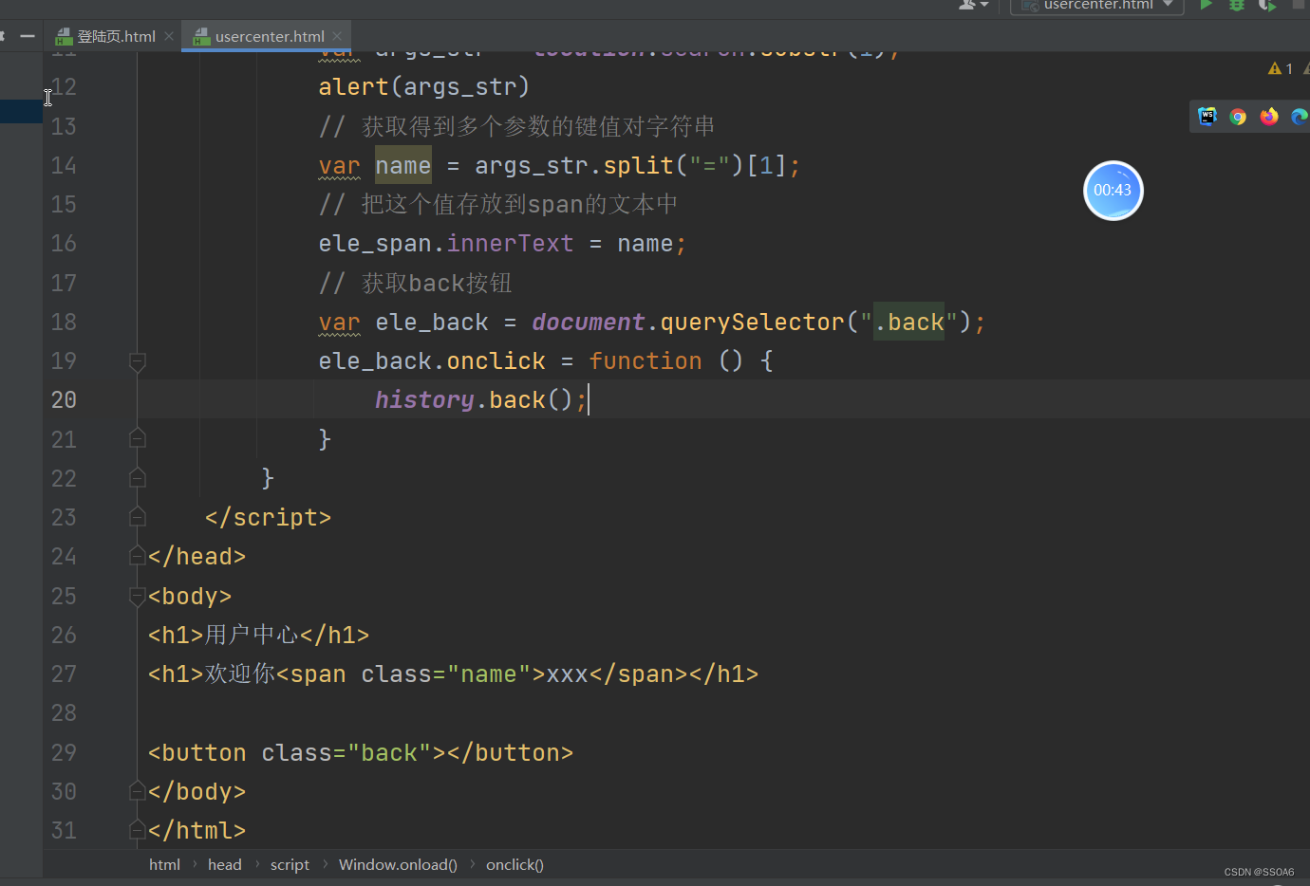The image size is (1310, 886).
Task: Click the 00:43 recording timer bubble
Action: (x=1113, y=191)
